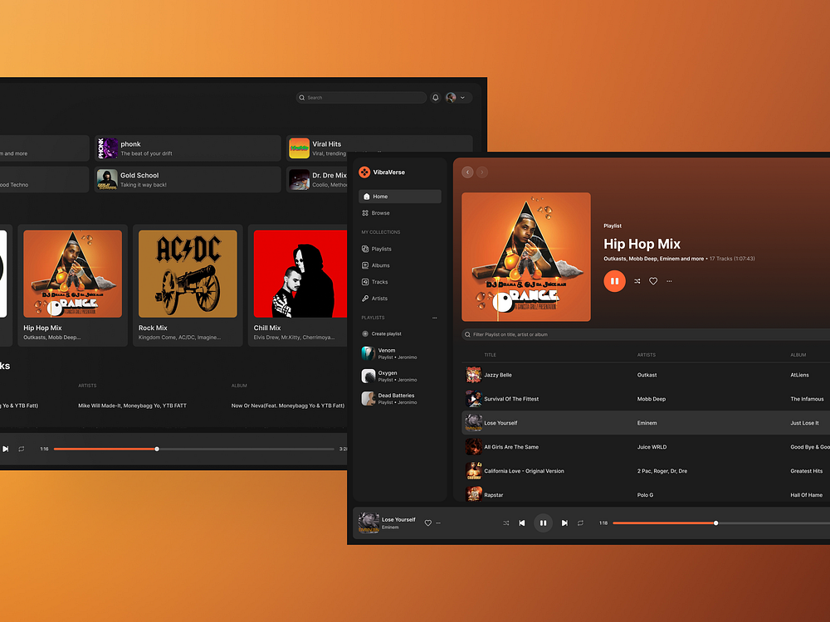Open the playlists overflow menu with three dots

pos(434,317)
